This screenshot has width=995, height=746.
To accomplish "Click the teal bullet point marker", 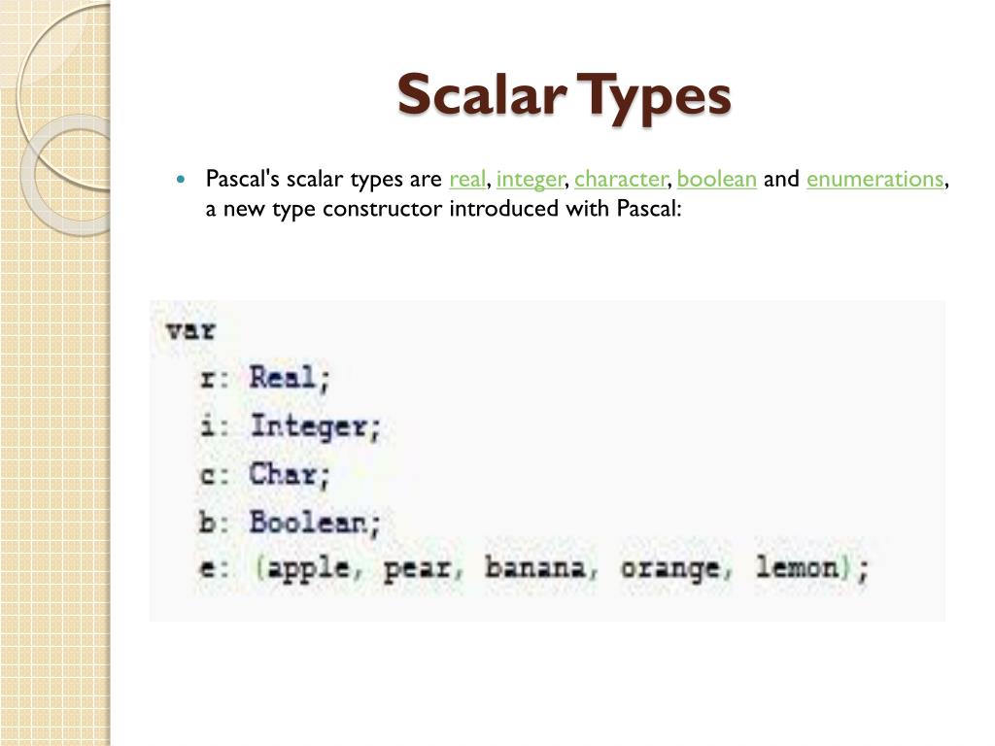I will (182, 180).
